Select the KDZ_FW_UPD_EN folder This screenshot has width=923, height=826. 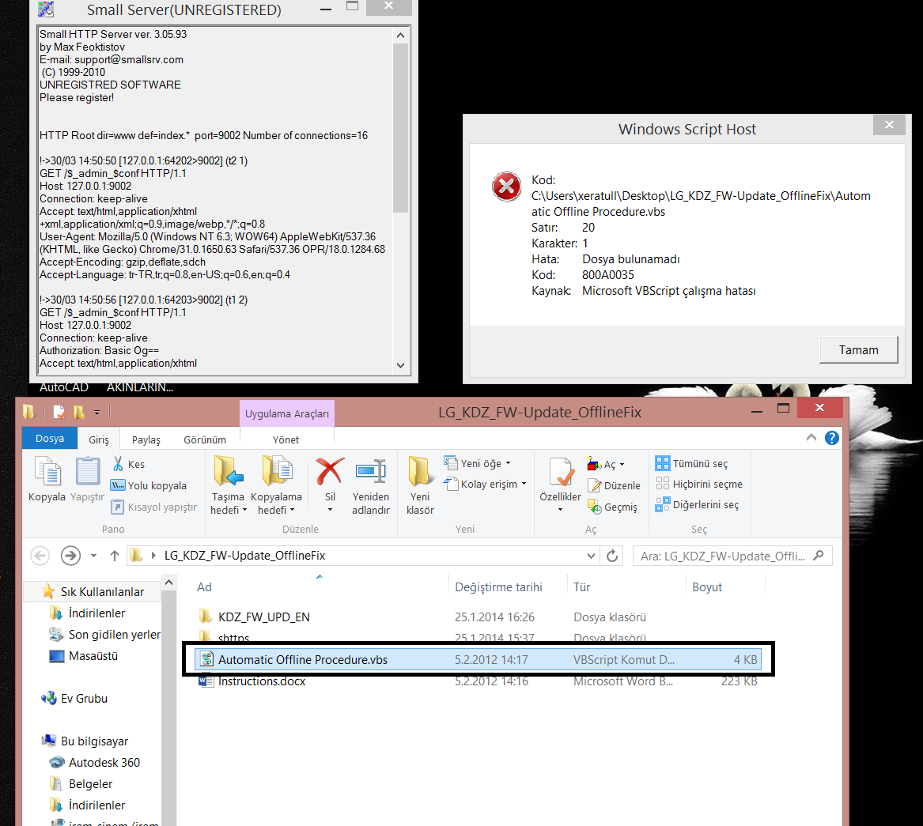point(263,617)
